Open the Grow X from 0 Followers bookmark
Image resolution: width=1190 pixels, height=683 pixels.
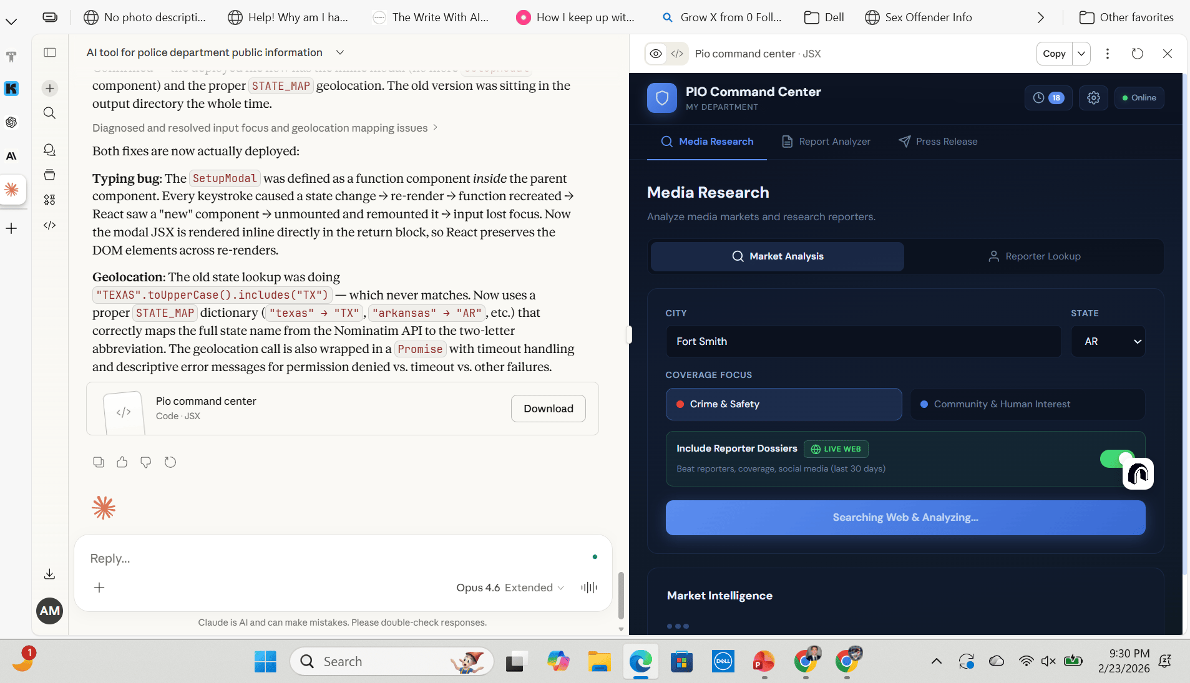click(x=721, y=17)
